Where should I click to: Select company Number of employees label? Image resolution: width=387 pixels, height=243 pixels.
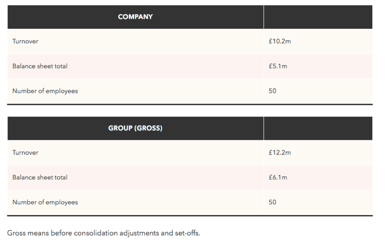coord(45,91)
